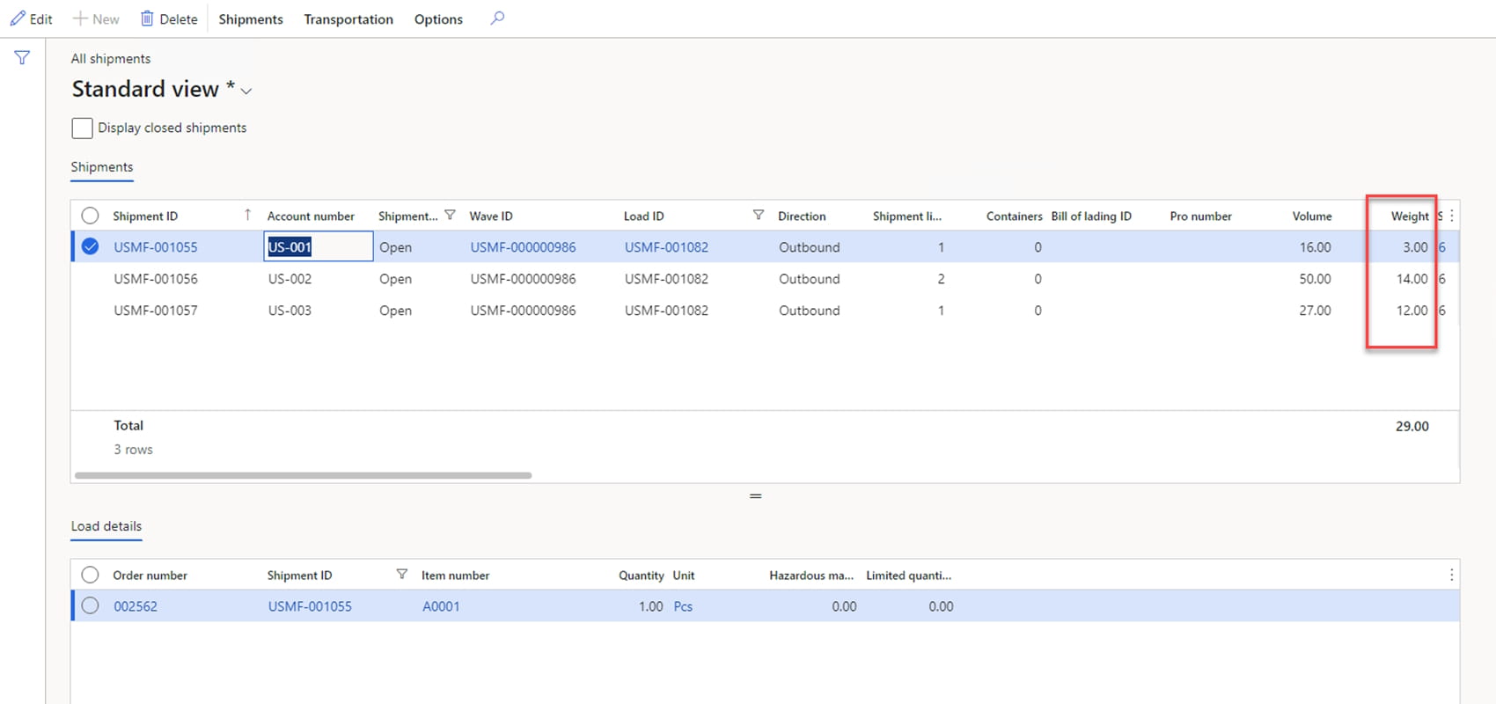Open Load details grid options menu

click(1451, 575)
